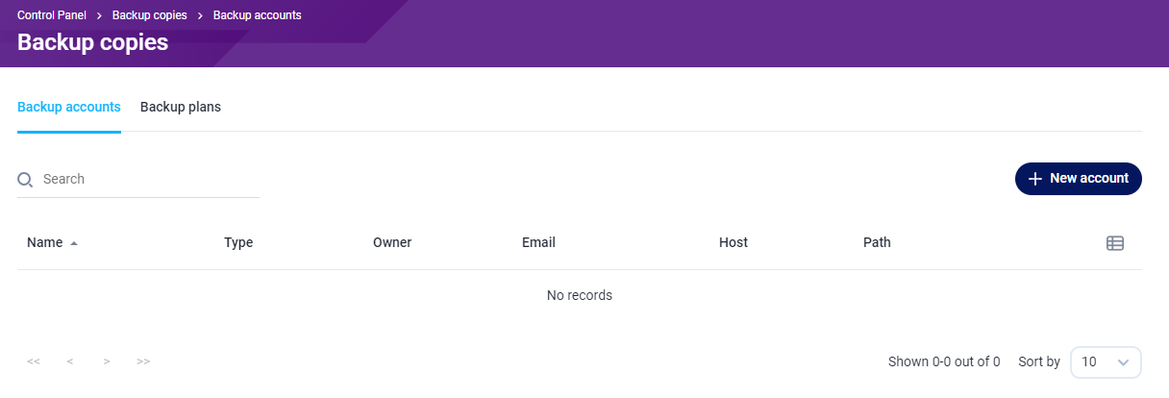Viewport: 1169px width, 398px height.
Task: Click the Type column header
Action: [x=238, y=242]
